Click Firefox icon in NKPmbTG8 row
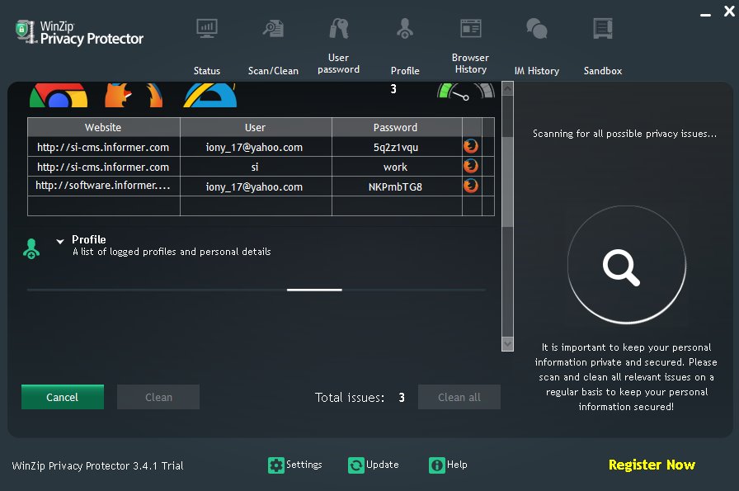739x491 pixels. point(470,186)
